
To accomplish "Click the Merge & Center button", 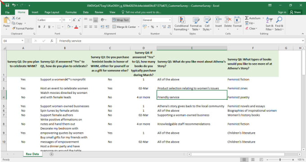I will click(124, 27).
